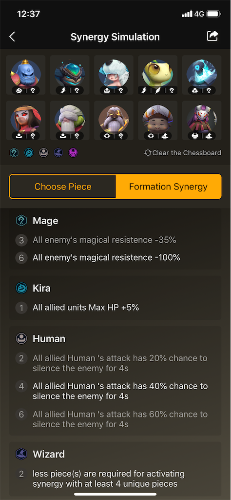Tap the purple skull synergy icon
Viewport: 231px width, 500px height.
pyautogui.click(x=73, y=153)
